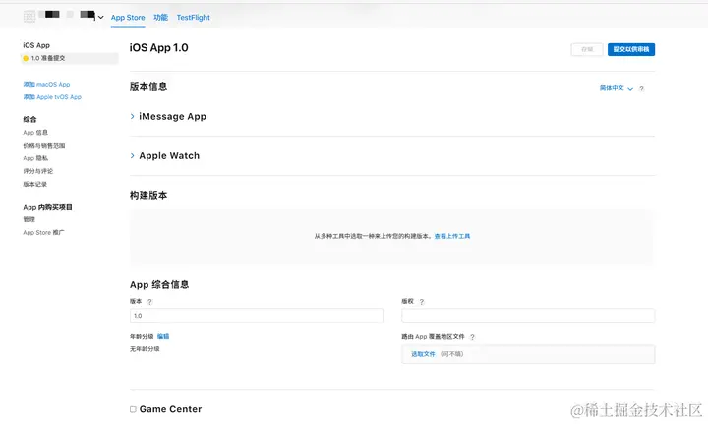The image size is (708, 424).
Task: Enable the Game Center checkbox
Action: 133,409
